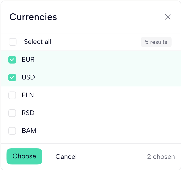Click the highlighted USD row background
The image size is (181, 170).
105,78
